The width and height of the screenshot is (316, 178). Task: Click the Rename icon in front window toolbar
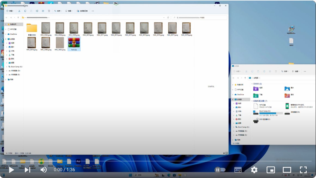coord(37,11)
